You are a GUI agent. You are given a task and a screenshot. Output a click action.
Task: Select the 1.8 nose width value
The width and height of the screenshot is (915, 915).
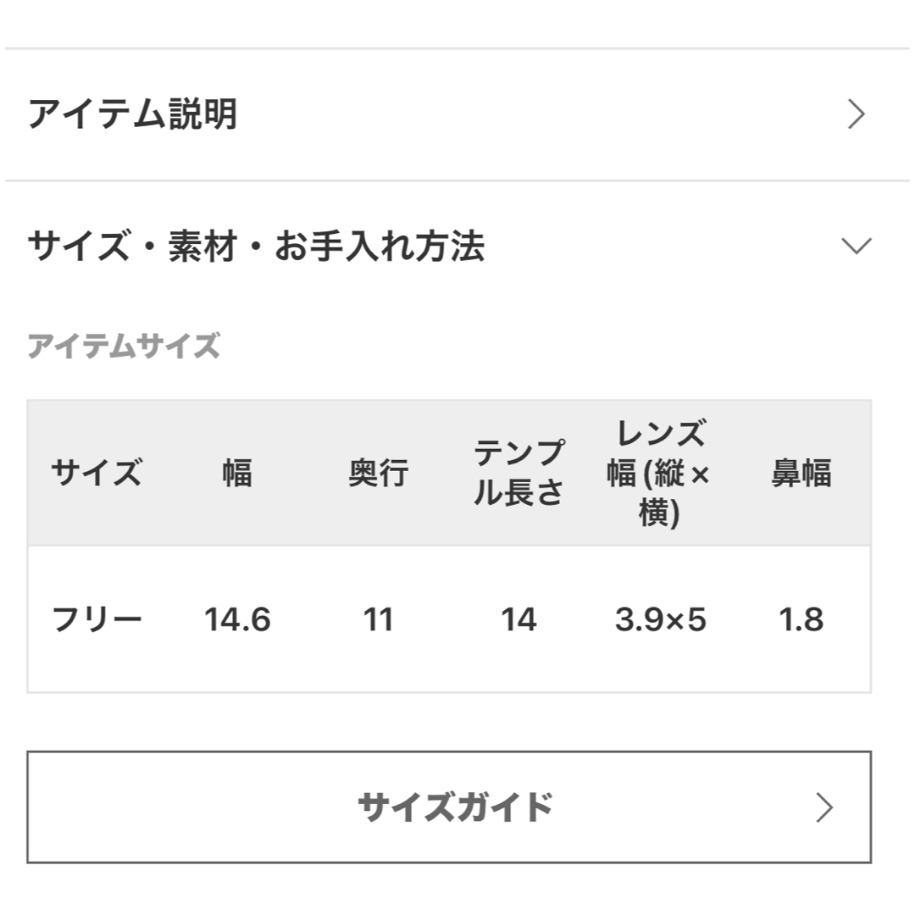(801, 619)
